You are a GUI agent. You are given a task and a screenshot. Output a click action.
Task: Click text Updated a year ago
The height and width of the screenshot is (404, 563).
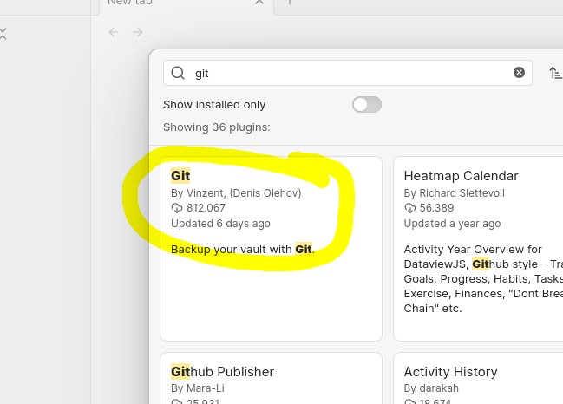click(x=452, y=224)
